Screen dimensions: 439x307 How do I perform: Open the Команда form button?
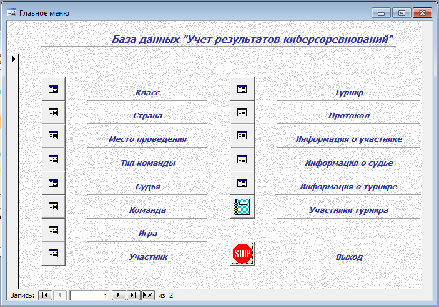point(54,207)
